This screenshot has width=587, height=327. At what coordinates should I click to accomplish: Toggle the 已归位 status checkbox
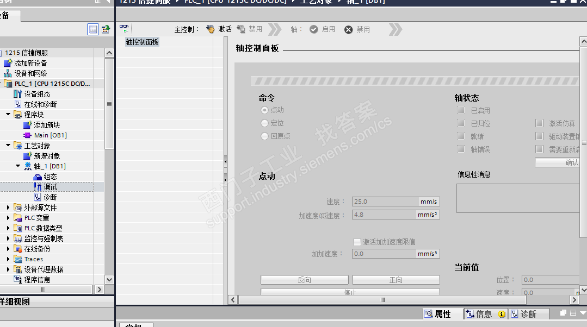pyautogui.click(x=461, y=123)
